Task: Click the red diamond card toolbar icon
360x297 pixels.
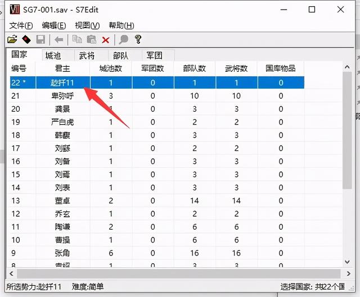Action: [x=26, y=40]
